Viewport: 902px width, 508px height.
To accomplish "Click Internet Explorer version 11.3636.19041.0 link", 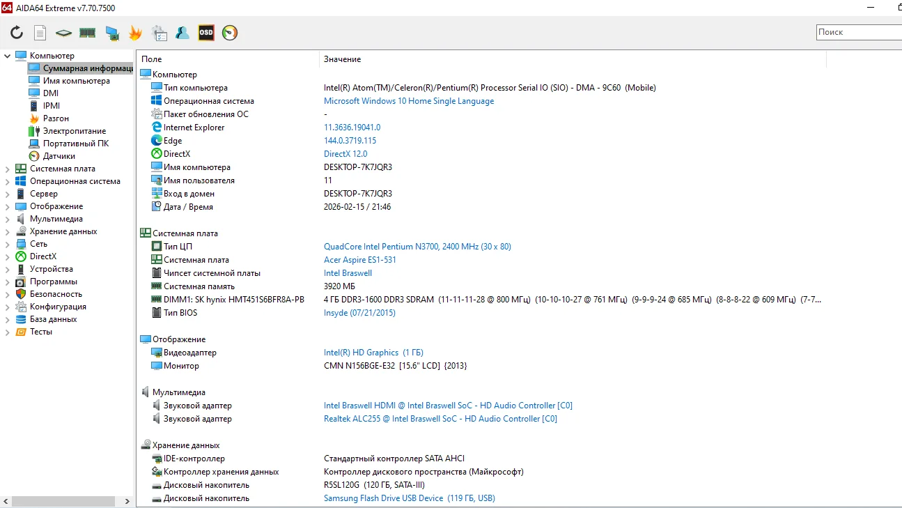I will click(352, 128).
